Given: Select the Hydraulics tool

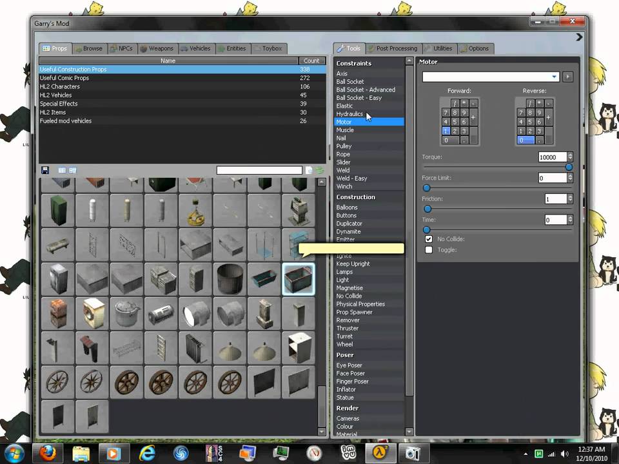Looking at the screenshot, I should tap(369, 114).
